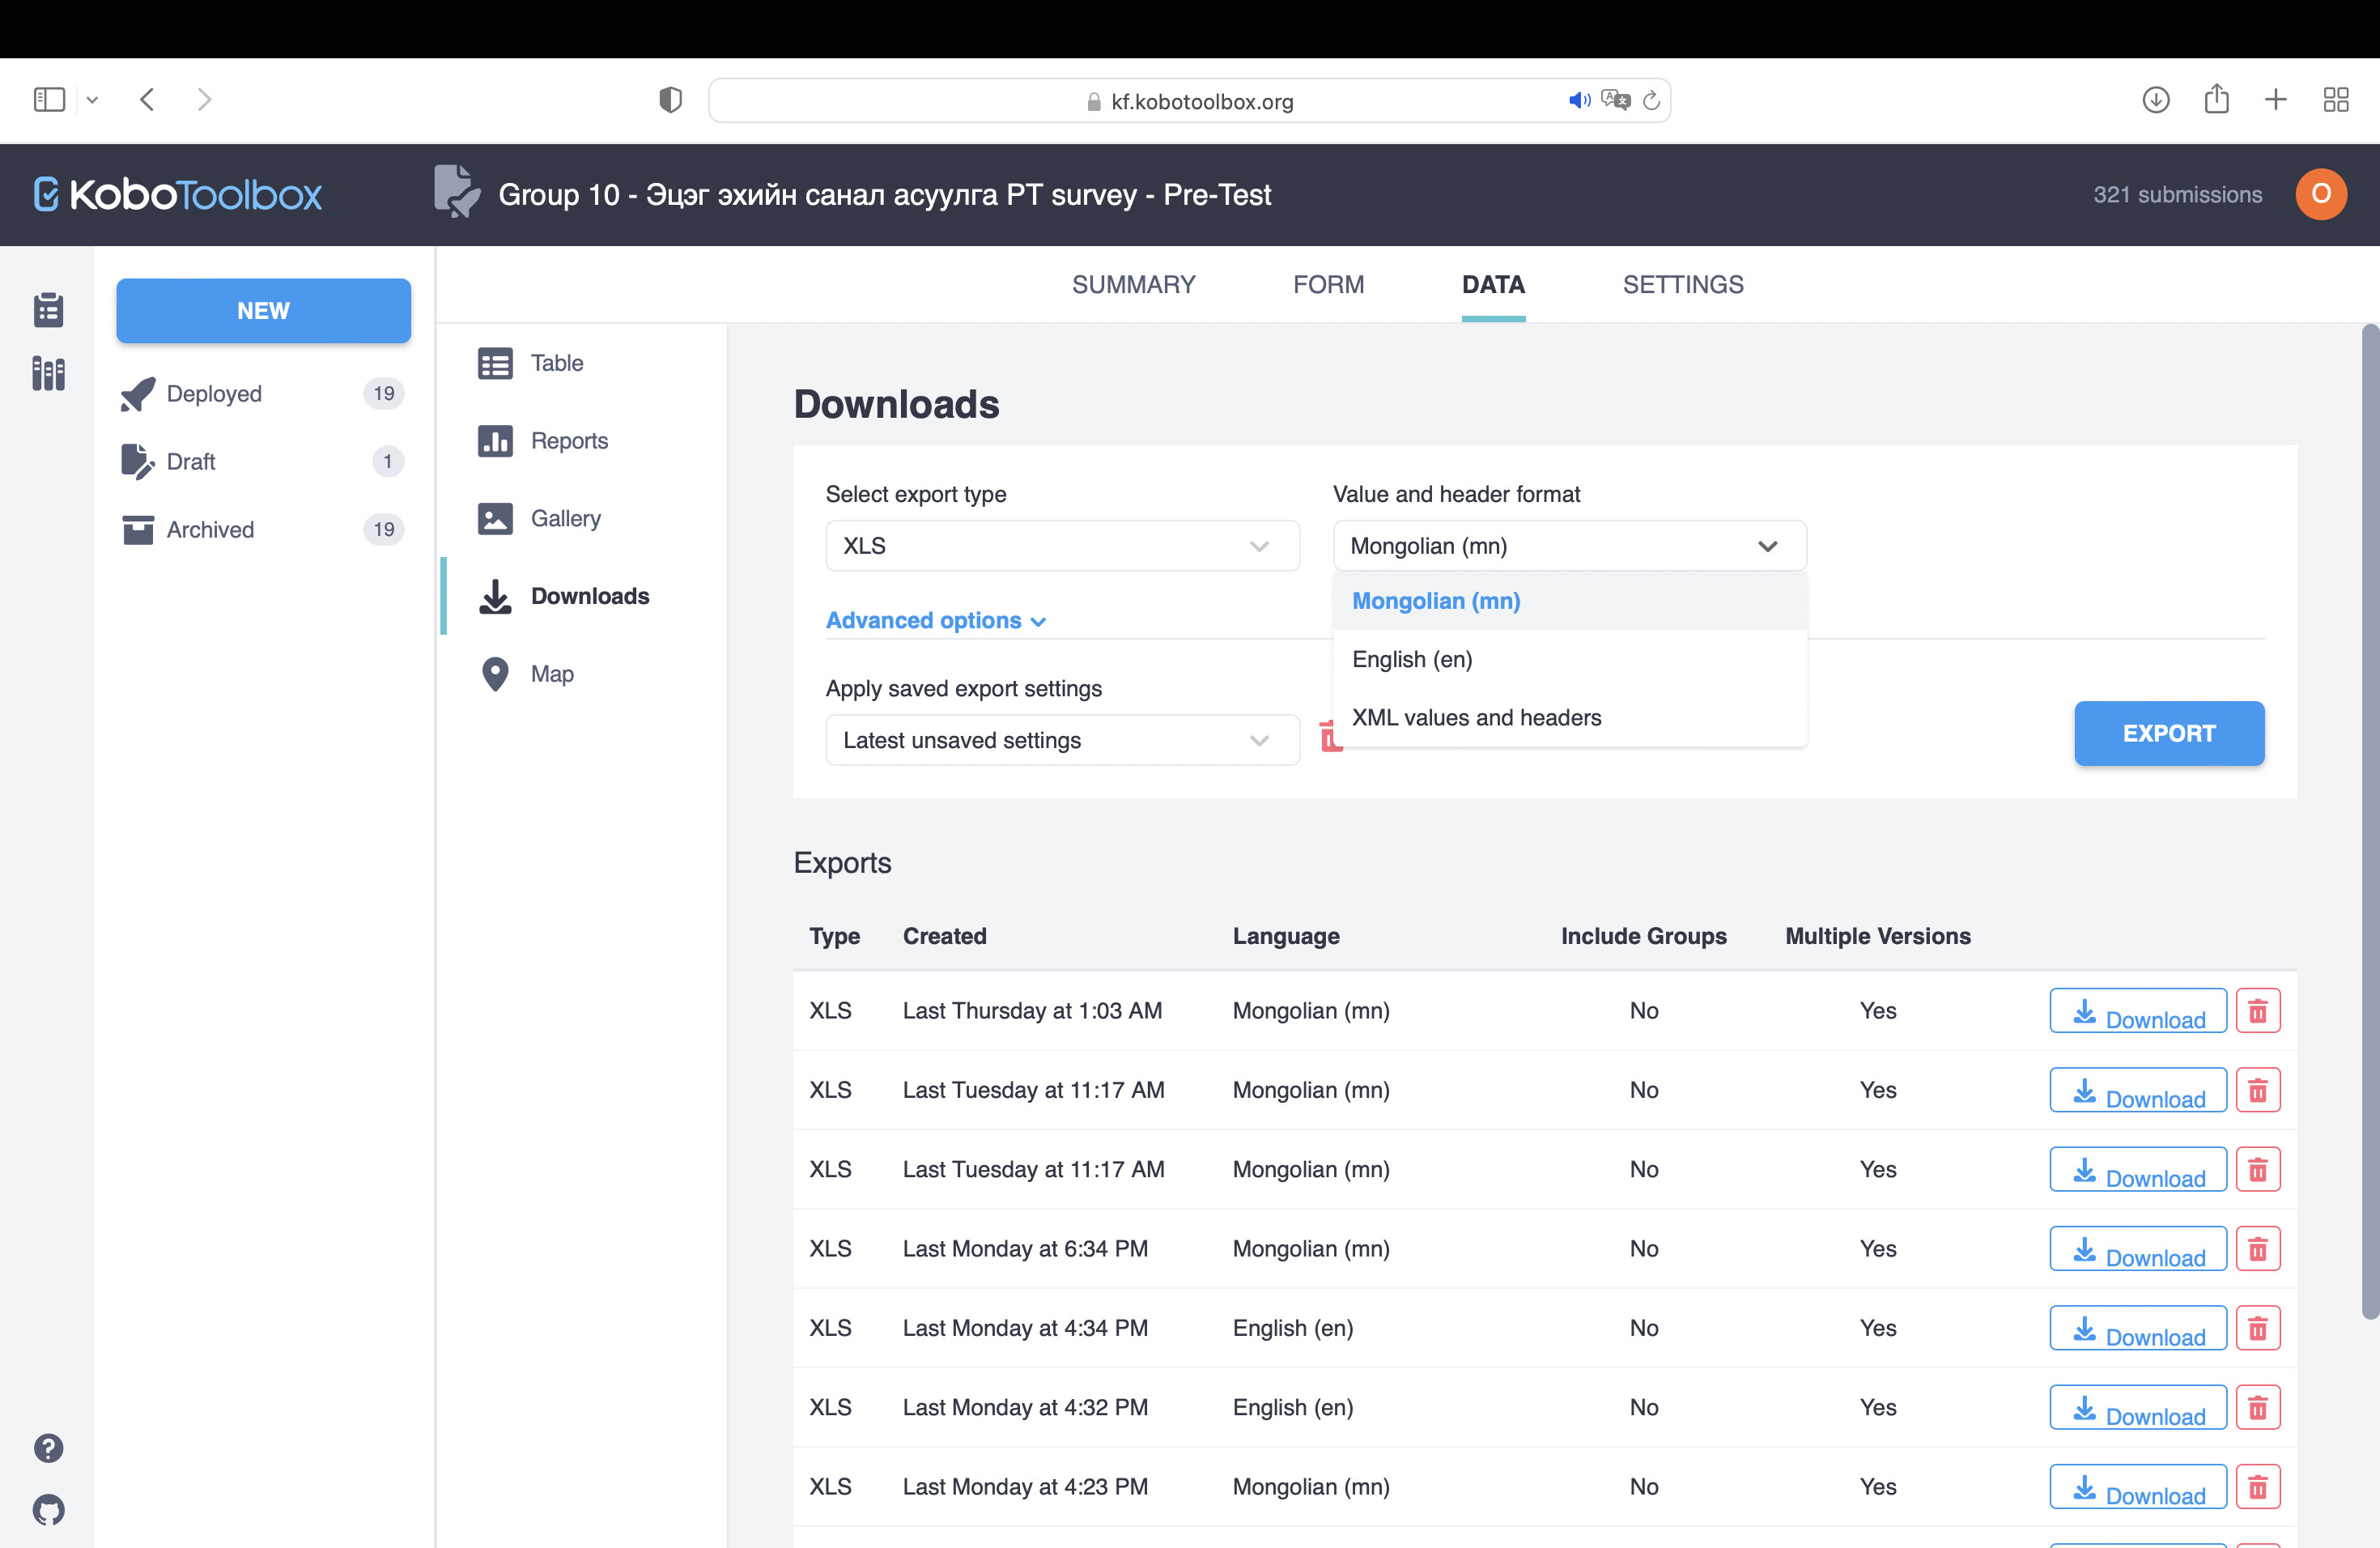Viewport: 2380px width, 1548px height.
Task: Open the help question-mark icon
Action: 47,1448
